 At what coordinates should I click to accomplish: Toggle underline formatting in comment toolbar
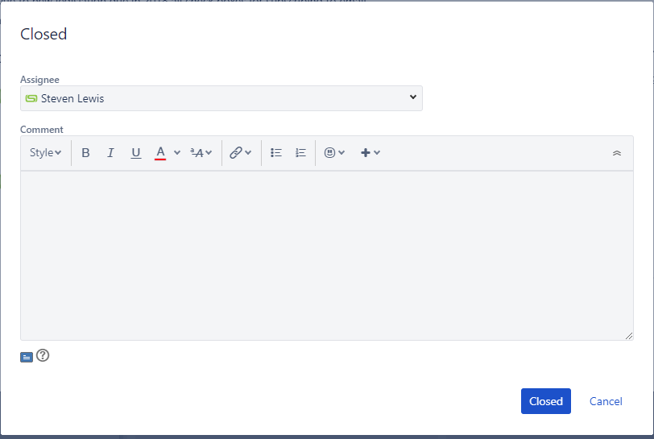(x=135, y=153)
